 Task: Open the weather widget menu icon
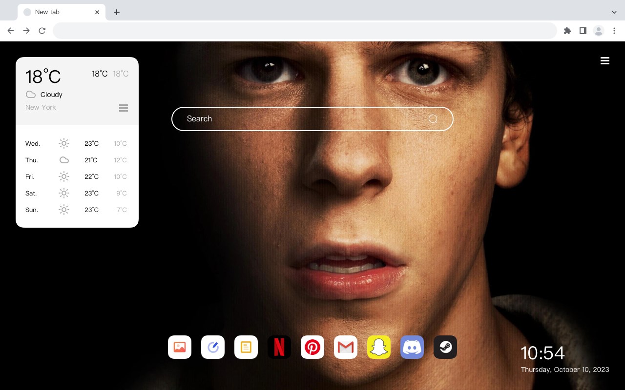pyautogui.click(x=124, y=108)
